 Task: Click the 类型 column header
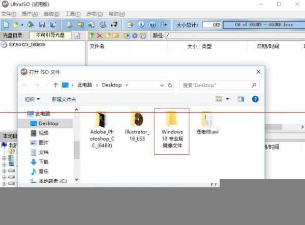click(x=207, y=46)
